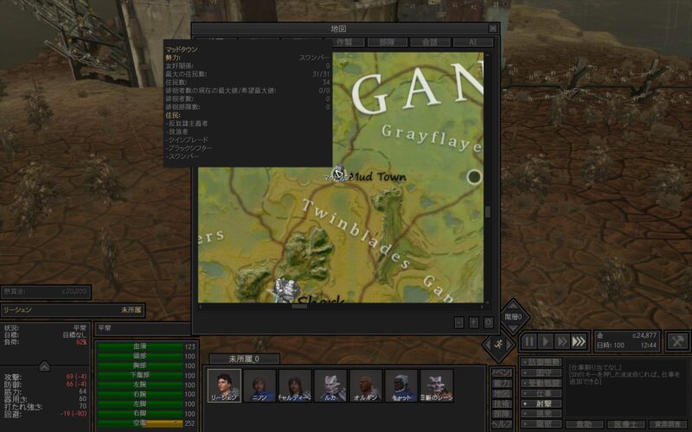The image size is (692, 432).
Task: Set fast speed with double arrow button
Action: point(562,341)
